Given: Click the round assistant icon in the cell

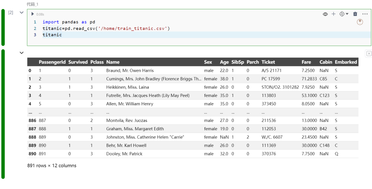Looking at the screenshot, I should [360, 22].
